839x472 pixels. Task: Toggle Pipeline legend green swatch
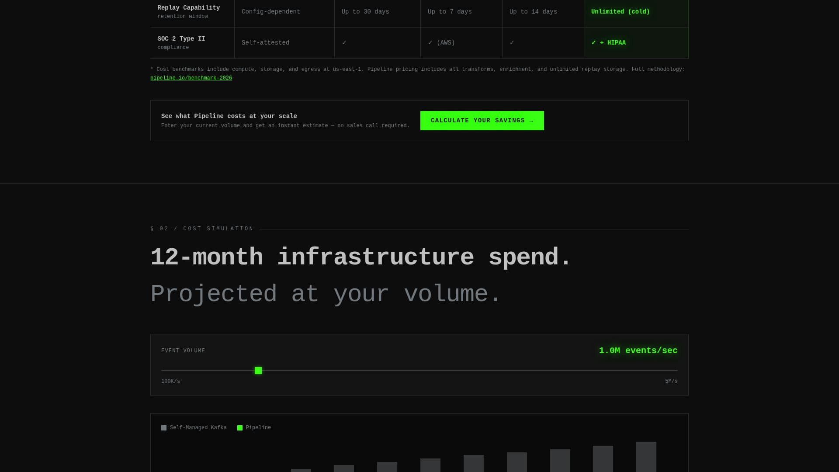[x=240, y=428]
